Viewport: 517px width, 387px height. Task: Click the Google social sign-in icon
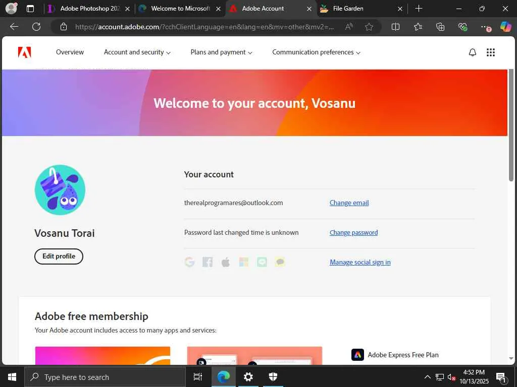190,262
